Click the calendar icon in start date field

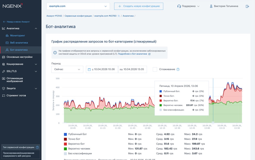(x=89, y=69)
